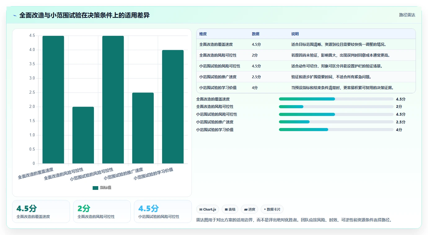Click the table note starting 适合动作可切分

(x=337, y=66)
